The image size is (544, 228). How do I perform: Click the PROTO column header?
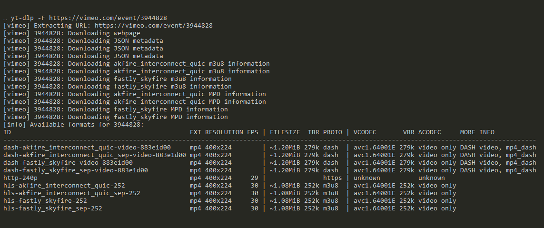point(333,132)
